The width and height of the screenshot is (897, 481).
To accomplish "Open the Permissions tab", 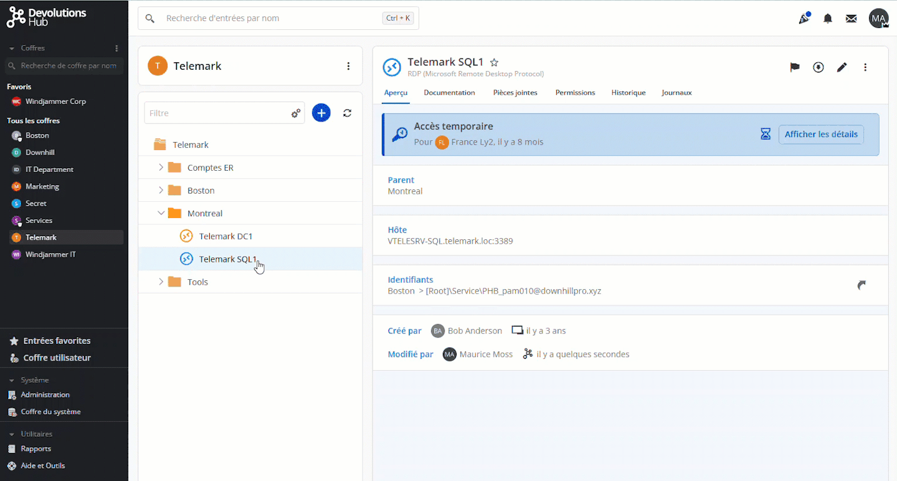I will (x=575, y=92).
